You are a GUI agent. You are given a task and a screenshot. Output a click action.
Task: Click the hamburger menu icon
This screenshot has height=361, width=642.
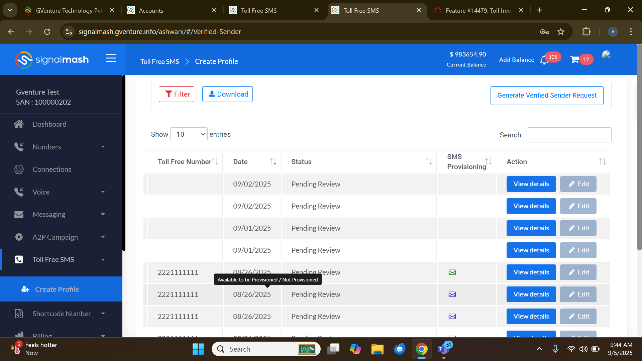[111, 58]
